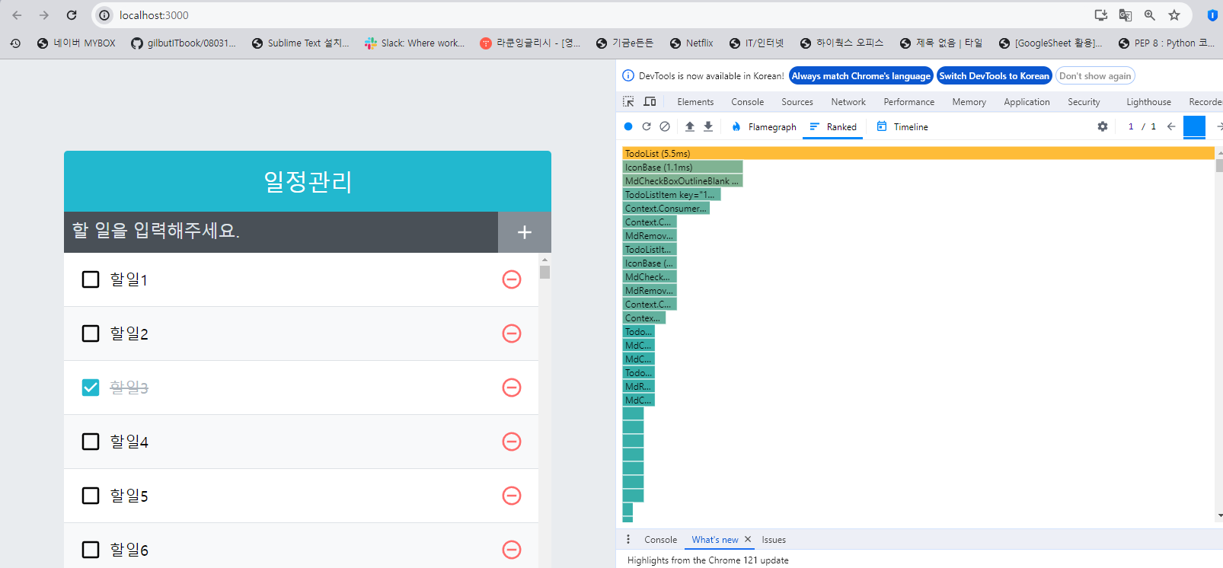Start profiling with the record button

click(628, 126)
